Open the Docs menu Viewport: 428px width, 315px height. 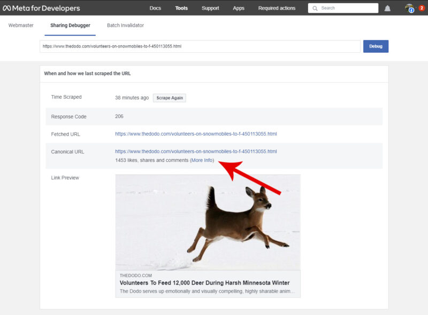coord(155,8)
